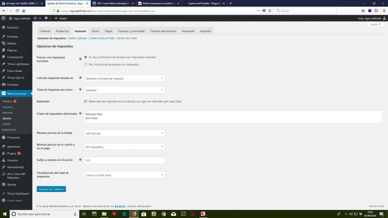Viewport: 388px width, 218px height.
Task: Open Plugins in admin sidebar
Action: 12,153
